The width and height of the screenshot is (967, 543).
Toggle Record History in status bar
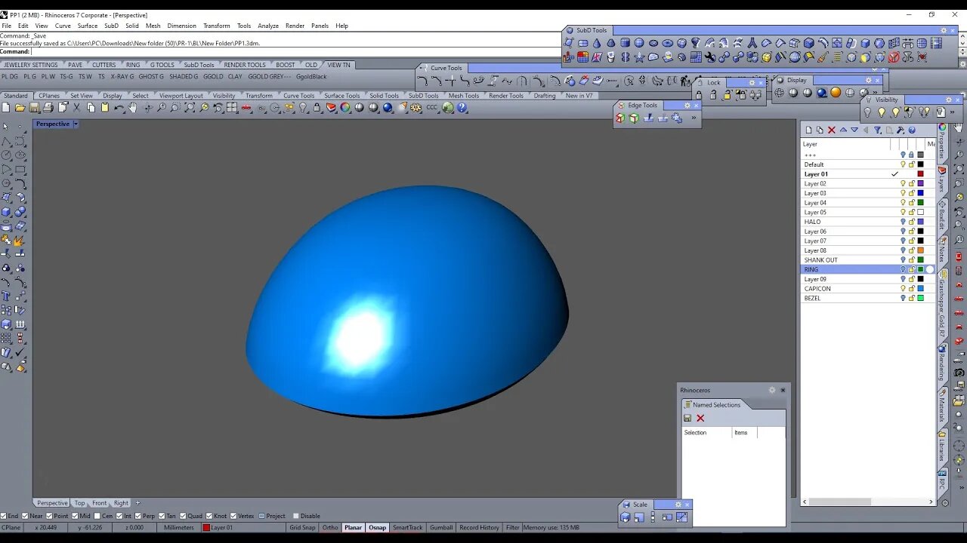479,527
